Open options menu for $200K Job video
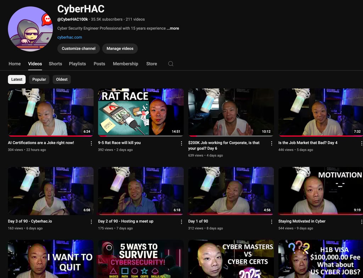Screen dimensions: 363x278 click(x=271, y=143)
